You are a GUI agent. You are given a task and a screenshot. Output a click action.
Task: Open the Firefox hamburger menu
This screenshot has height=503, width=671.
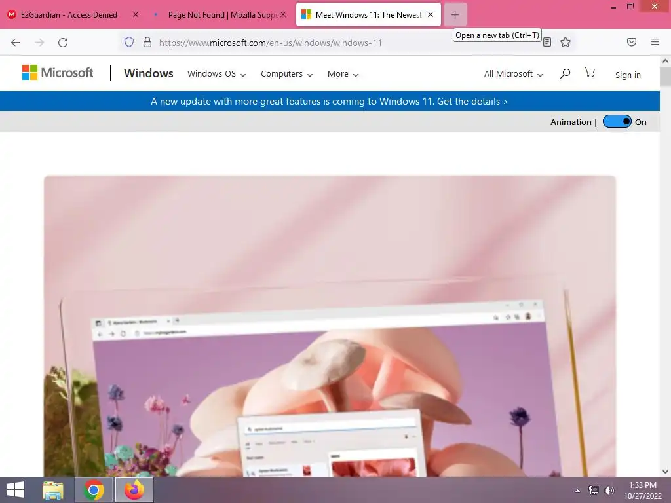coord(655,42)
